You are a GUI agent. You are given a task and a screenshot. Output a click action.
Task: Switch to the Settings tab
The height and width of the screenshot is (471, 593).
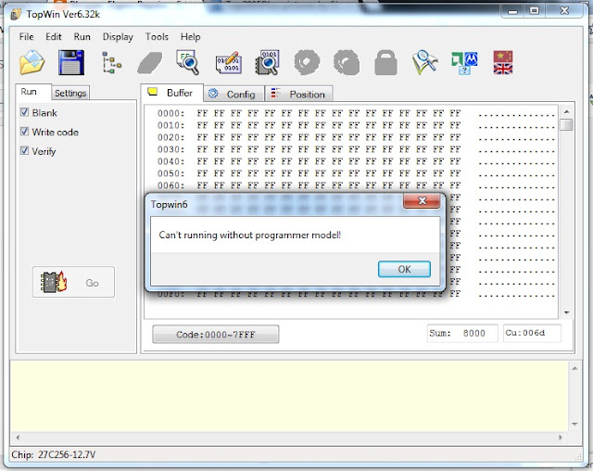click(70, 93)
